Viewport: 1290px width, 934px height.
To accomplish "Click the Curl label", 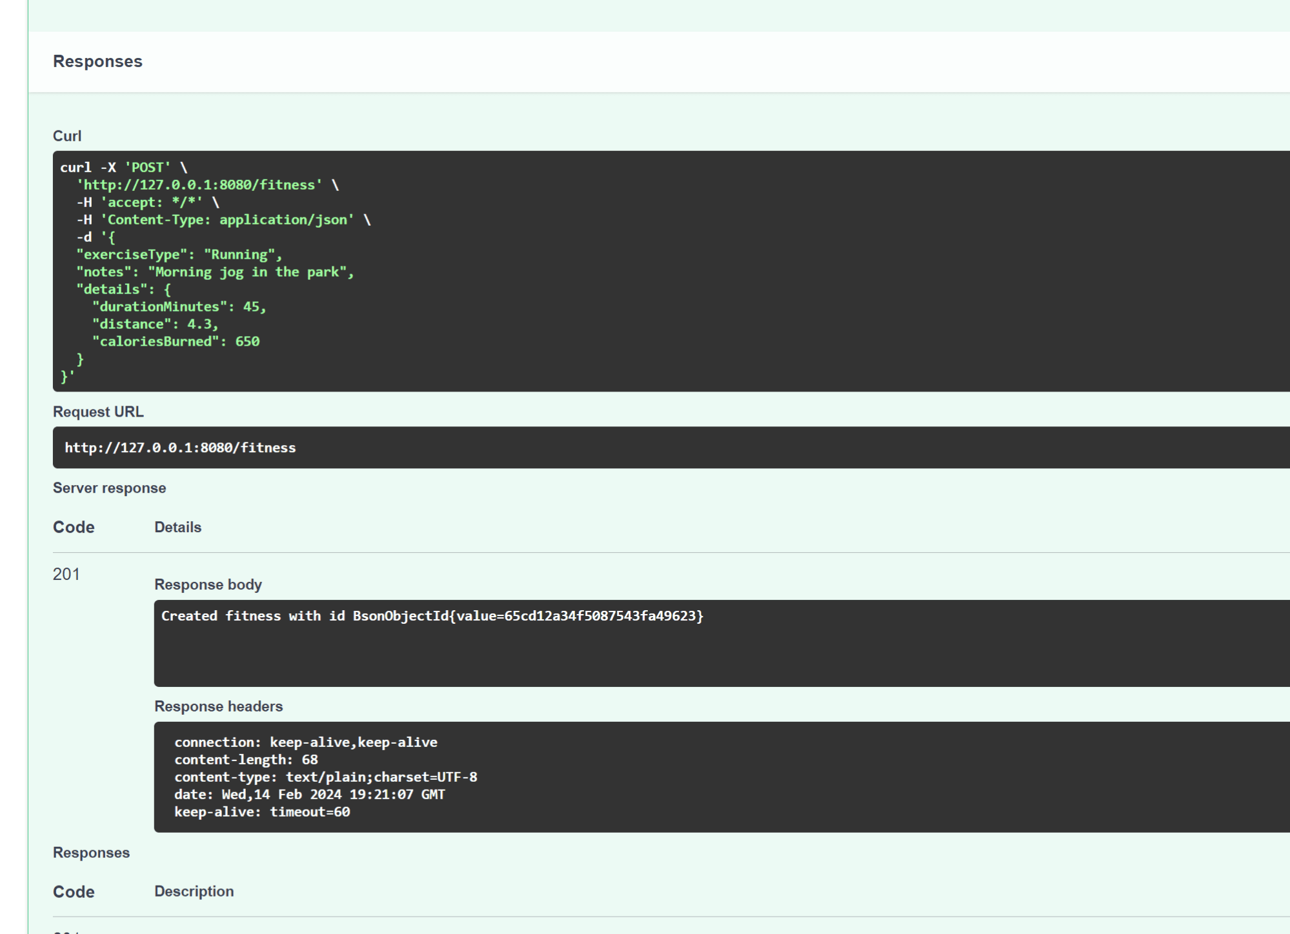I will [x=67, y=136].
